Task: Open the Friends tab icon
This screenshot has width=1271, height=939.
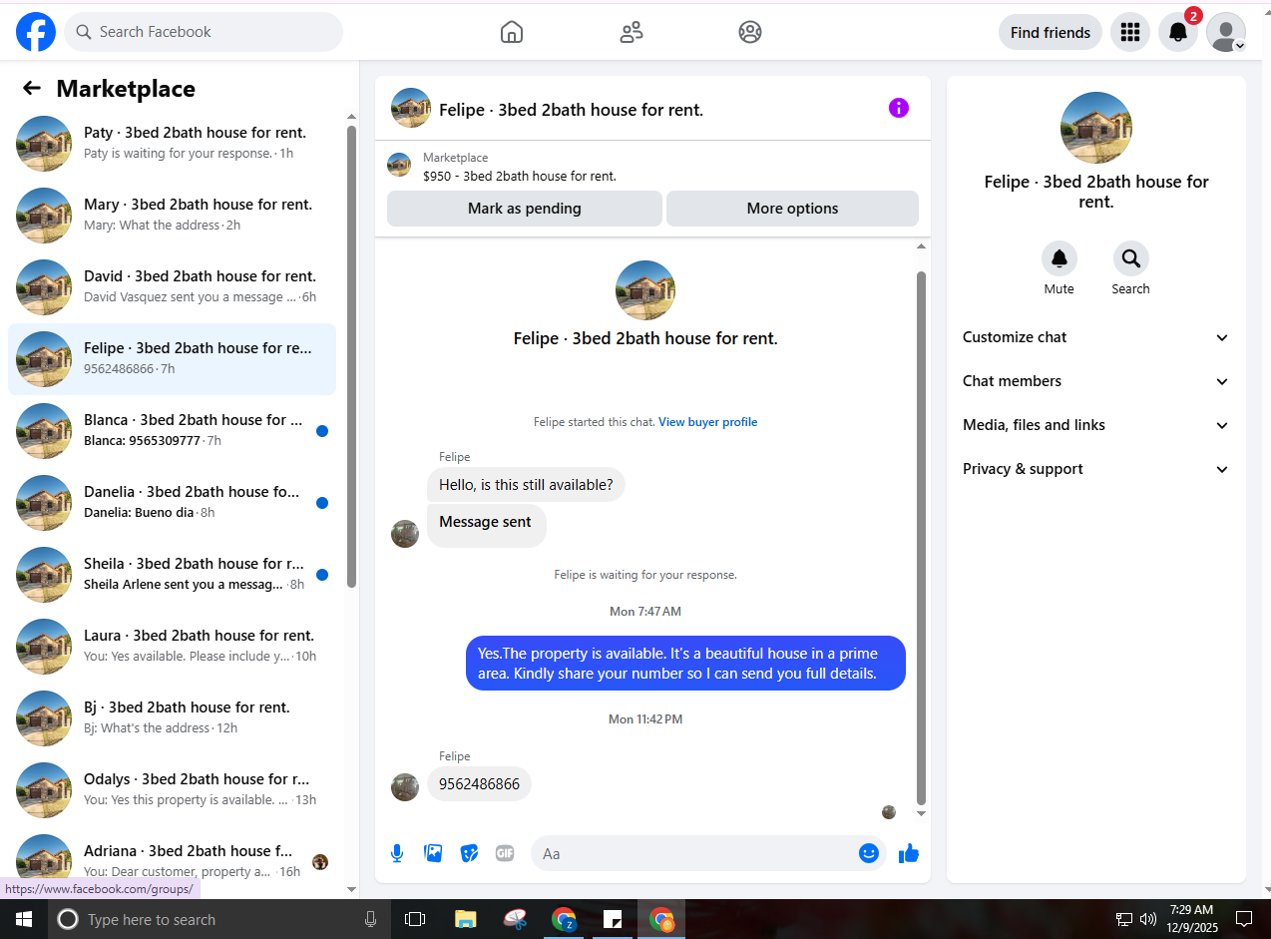Action: (632, 32)
